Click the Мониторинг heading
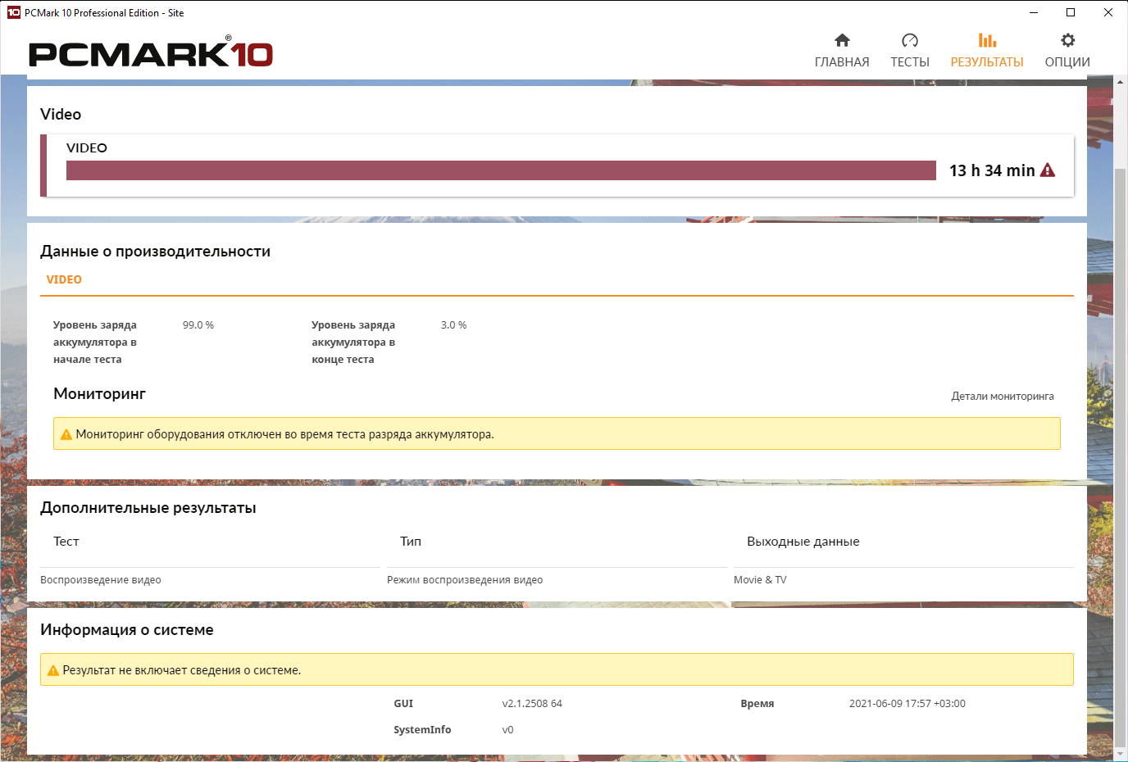1128x762 pixels. [x=99, y=394]
